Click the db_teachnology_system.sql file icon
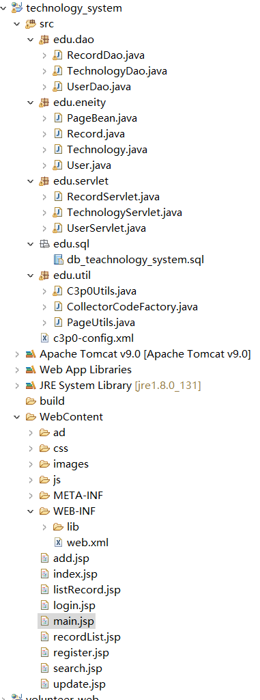 [58, 259]
